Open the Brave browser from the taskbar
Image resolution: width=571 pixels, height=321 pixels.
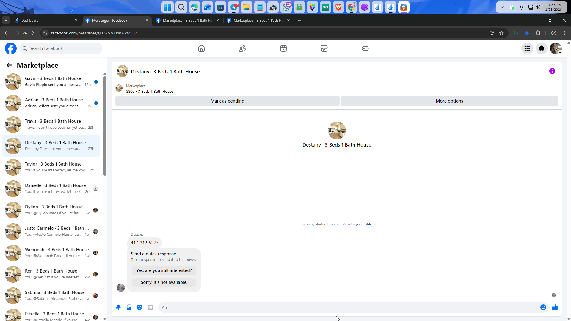point(338,7)
